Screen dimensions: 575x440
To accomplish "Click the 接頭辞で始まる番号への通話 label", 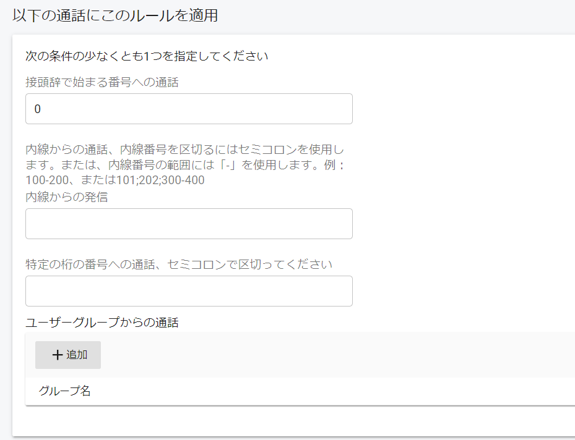I will [x=102, y=82].
